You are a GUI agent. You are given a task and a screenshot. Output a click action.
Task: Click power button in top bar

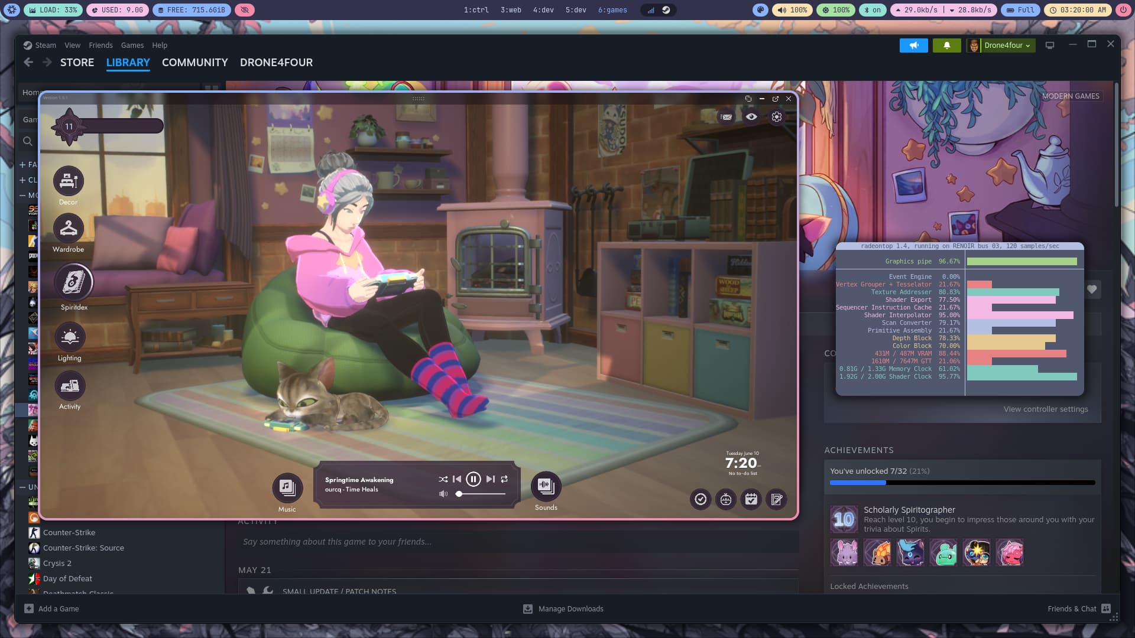click(x=1123, y=10)
